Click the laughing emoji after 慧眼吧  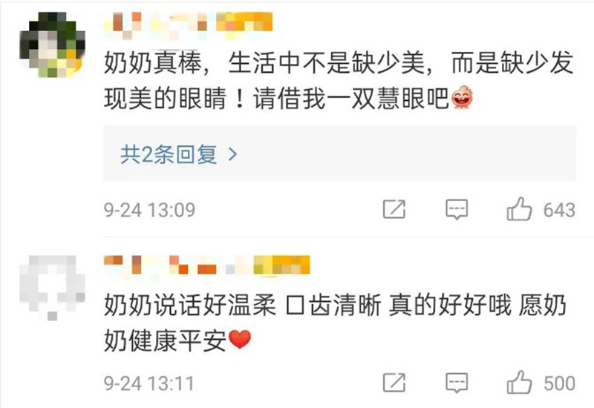coord(462,98)
